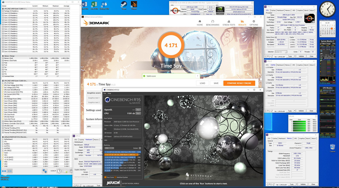Screen dimensions: 339x188
Task: Click LOAD button in 3DMark results
Action: [x=202, y=83]
